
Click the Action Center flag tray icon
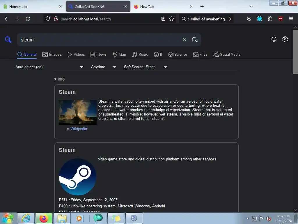(x=262, y=218)
